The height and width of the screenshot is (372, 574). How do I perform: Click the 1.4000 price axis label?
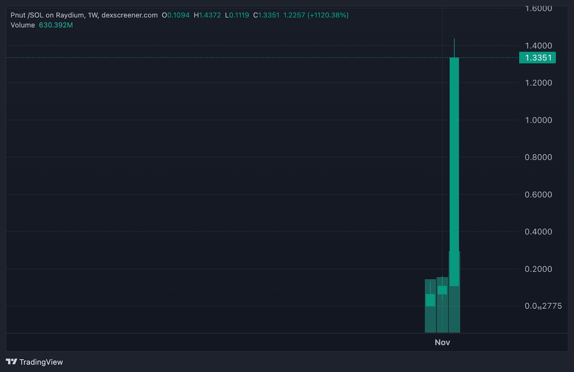click(x=538, y=46)
